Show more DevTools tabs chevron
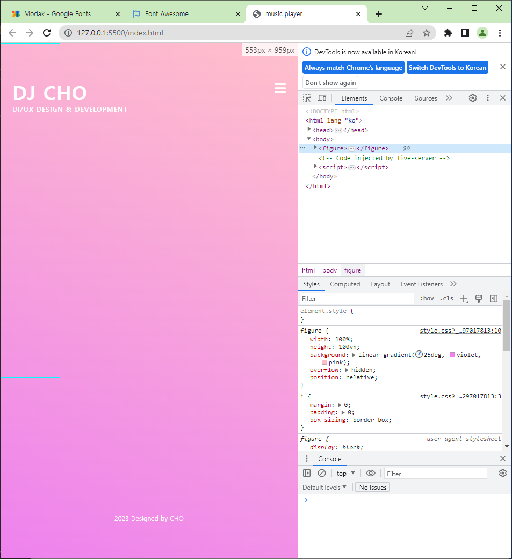 tap(449, 98)
